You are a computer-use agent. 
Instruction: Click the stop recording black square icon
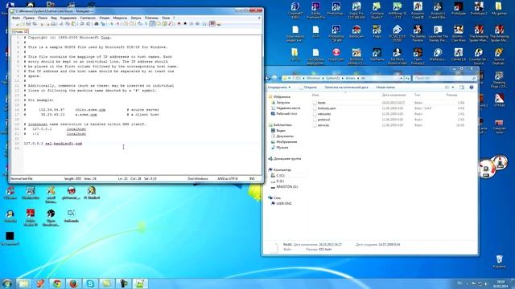pyautogui.click(x=185, y=23)
